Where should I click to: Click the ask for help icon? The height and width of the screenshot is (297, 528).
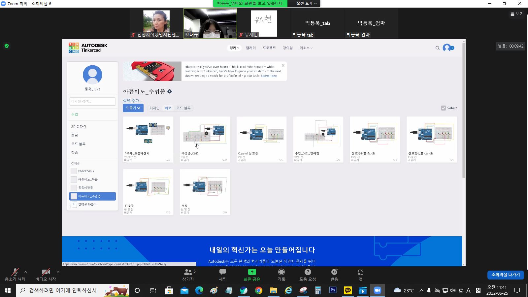click(308, 272)
